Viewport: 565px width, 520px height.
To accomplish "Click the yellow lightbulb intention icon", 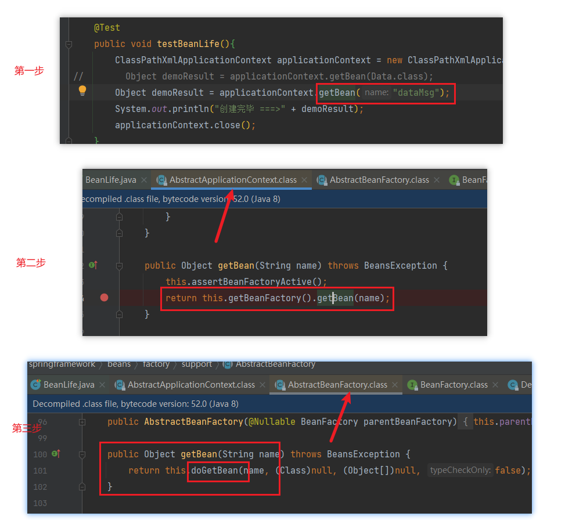I will pyautogui.click(x=82, y=91).
